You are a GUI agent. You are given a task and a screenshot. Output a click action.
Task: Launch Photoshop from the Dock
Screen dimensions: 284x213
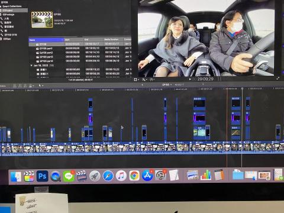pos(42,176)
